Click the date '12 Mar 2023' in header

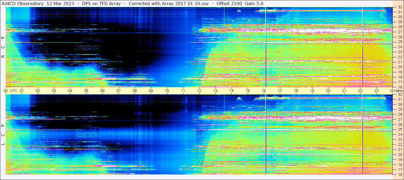60,3
